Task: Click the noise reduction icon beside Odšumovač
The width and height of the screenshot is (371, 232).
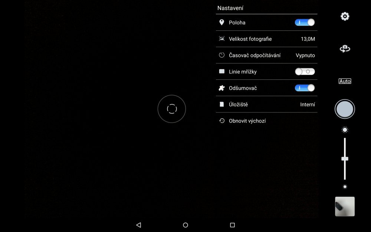Action: [x=221, y=88]
